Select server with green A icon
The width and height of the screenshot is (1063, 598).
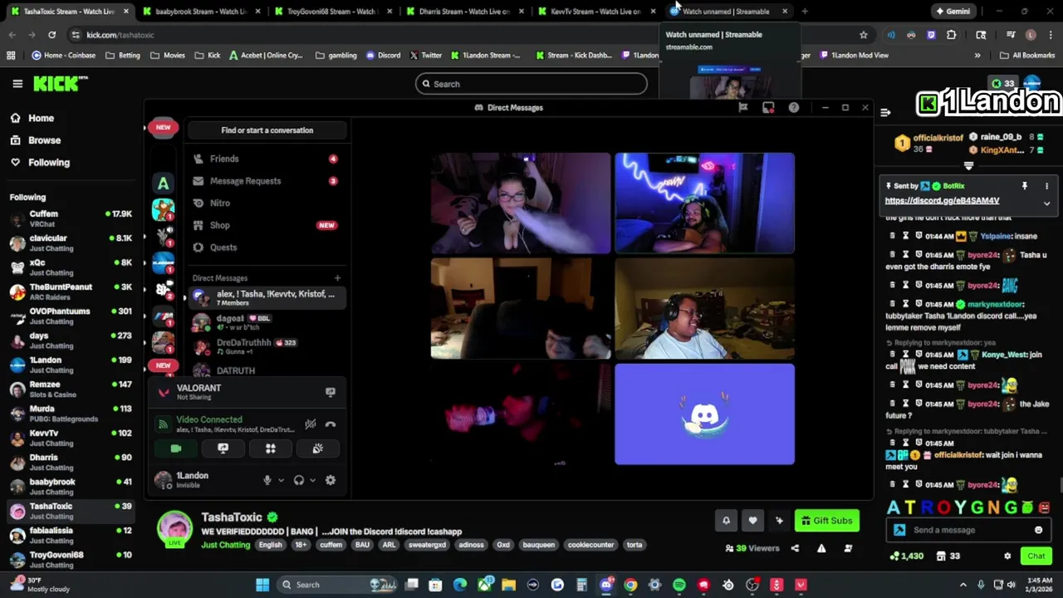(x=164, y=184)
